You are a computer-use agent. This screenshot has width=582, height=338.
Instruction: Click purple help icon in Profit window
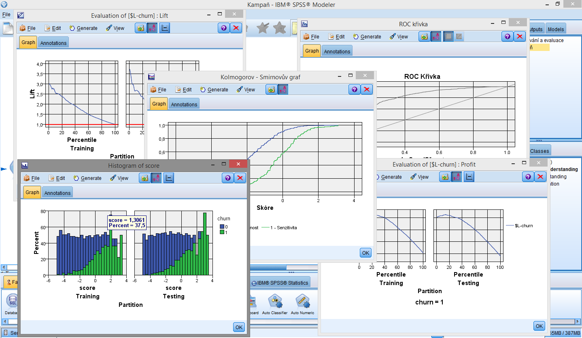click(x=528, y=177)
